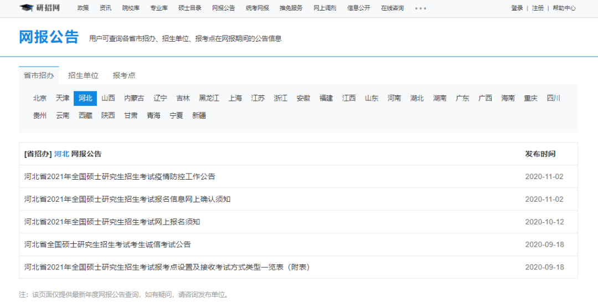Select the 北京 province filter

click(40, 98)
